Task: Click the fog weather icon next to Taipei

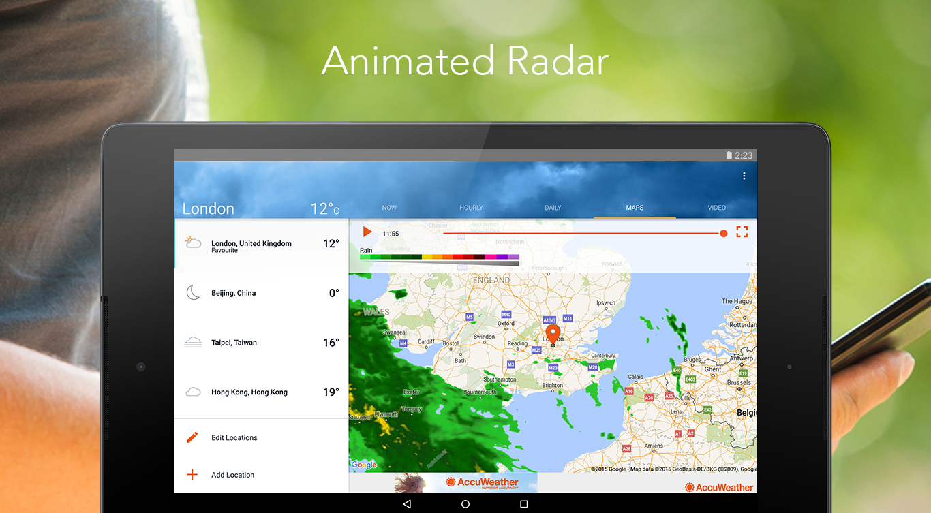Action: click(193, 342)
